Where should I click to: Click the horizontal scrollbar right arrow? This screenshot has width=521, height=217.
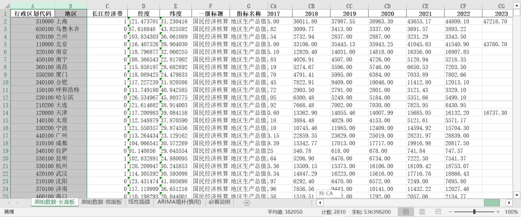tap(509, 203)
